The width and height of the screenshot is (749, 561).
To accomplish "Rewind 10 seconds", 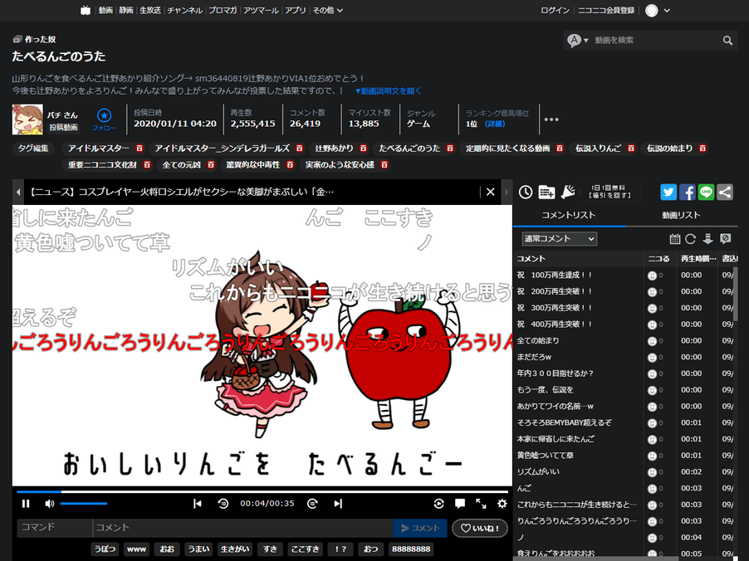I will [223, 504].
